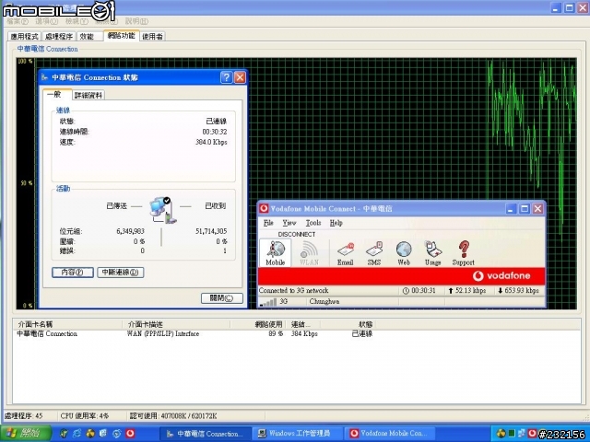The image size is (590, 442).
Task: Click the 51,714,305 bytes received value
Action: pos(211,231)
